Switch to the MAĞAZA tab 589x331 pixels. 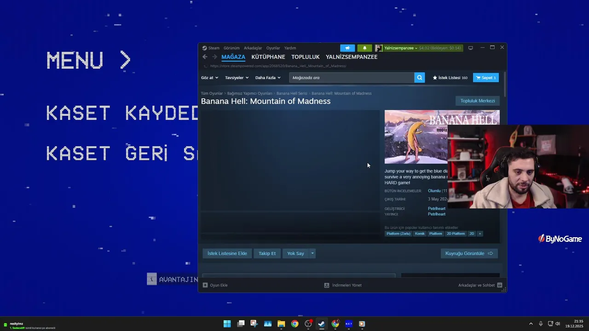click(233, 57)
